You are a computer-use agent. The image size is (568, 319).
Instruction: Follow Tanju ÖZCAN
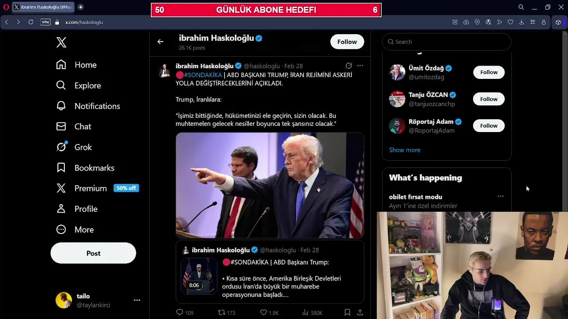489,99
